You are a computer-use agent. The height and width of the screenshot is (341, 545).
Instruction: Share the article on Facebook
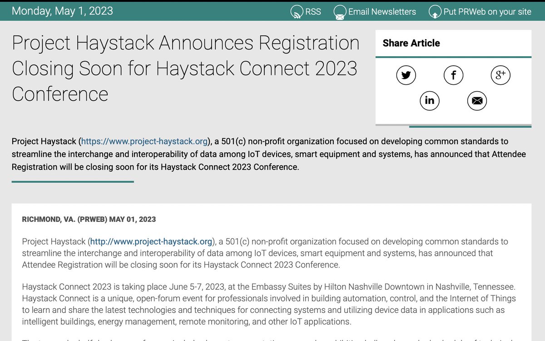click(x=453, y=75)
